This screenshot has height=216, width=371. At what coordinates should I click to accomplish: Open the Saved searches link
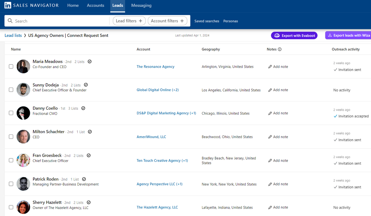point(207,21)
